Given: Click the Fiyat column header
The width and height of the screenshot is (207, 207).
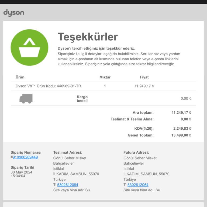Looking at the screenshot, I should point(144,77).
